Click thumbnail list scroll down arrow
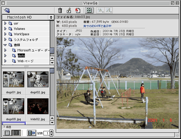The image size is (181, 139). pyautogui.click(x=52, y=123)
